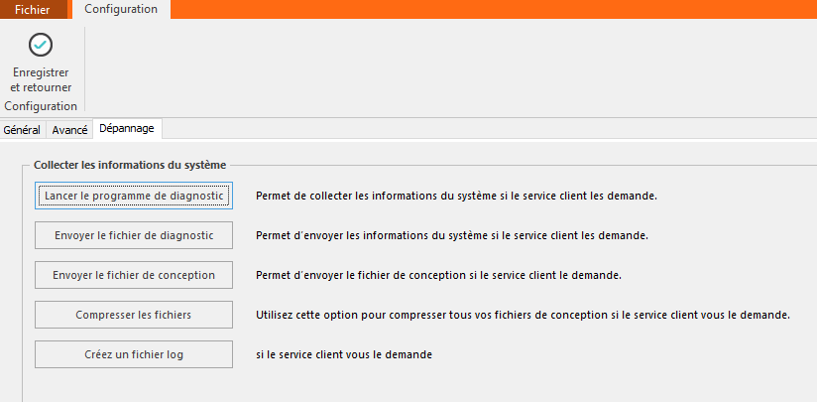
Task: Click the empty orange title bar area
Action: click(x=494, y=9)
